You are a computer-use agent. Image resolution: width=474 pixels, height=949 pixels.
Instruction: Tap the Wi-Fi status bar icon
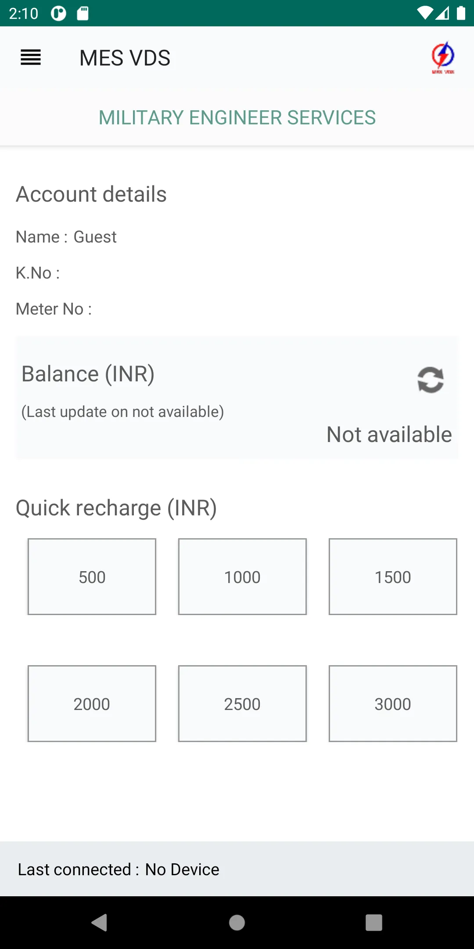pyautogui.click(x=425, y=13)
